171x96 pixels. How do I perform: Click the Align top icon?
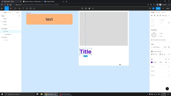pos(160,15)
